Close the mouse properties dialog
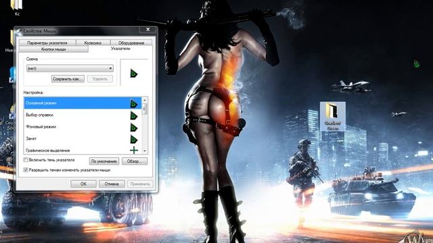 point(148,30)
